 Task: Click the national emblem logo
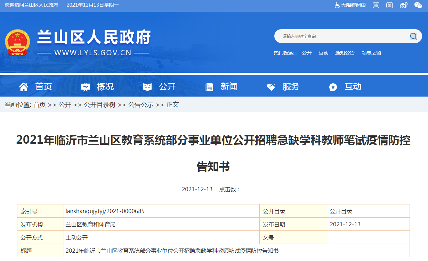[17, 43]
